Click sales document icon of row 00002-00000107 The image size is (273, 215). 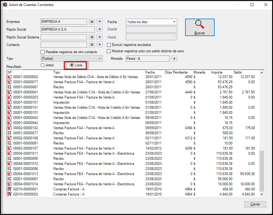(10, 148)
